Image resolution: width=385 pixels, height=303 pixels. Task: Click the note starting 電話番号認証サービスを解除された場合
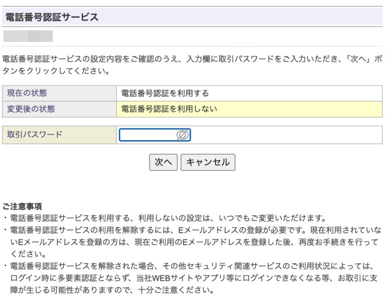coord(190,266)
